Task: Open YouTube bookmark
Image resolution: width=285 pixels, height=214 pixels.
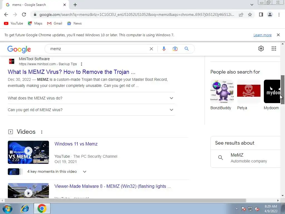Action: click(14, 23)
